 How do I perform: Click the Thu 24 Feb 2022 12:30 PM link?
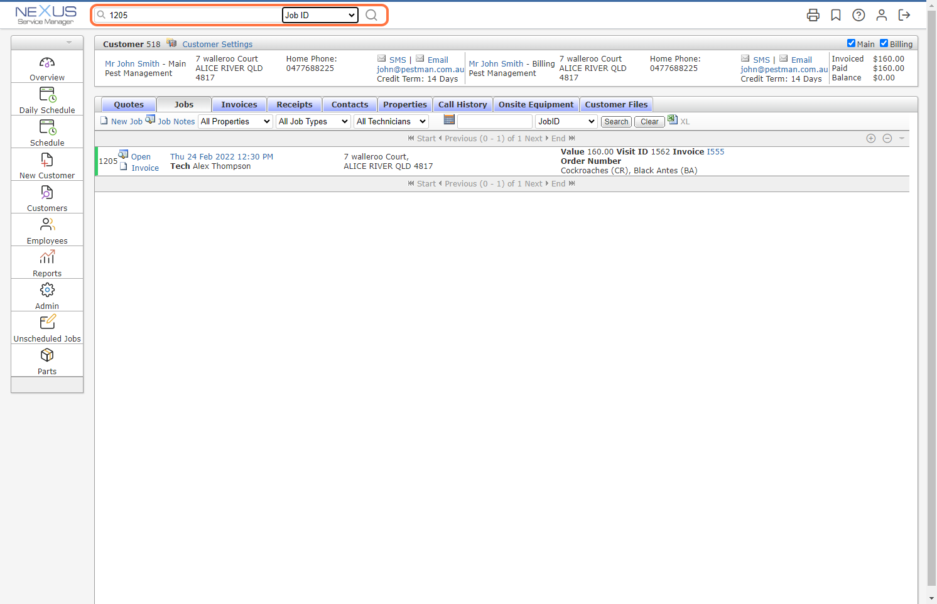(222, 157)
